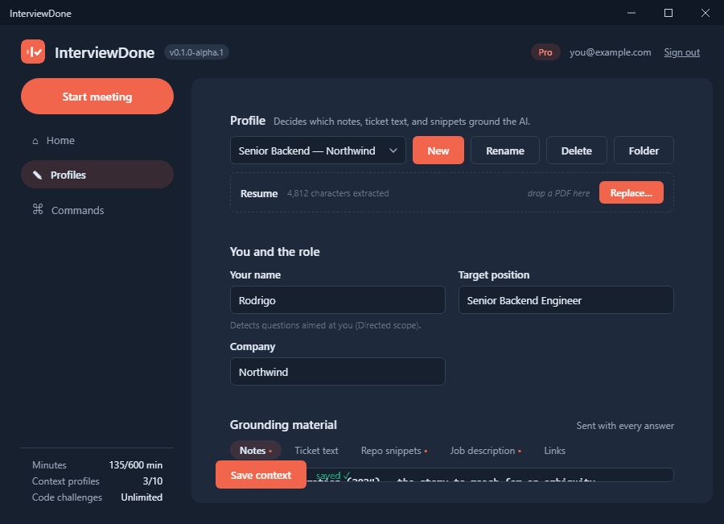
Task: Open Senior Backend — Northwind profile selector
Action: tap(318, 151)
